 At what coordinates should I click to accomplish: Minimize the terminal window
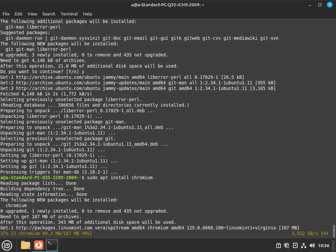310,5
